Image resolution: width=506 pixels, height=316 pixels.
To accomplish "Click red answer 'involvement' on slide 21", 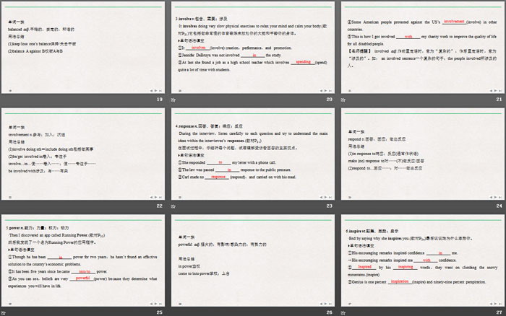I will [454, 21].
